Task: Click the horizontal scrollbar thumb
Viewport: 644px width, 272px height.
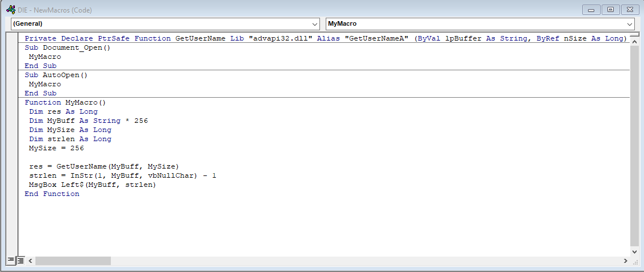Action: (x=73, y=261)
